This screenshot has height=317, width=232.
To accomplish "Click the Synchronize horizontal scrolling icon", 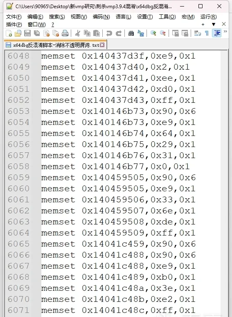I will (185, 33).
